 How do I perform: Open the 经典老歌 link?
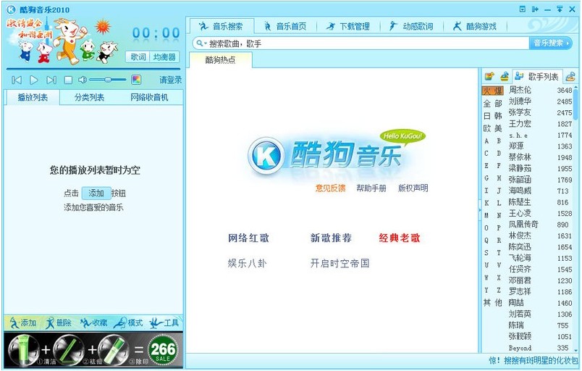click(400, 238)
